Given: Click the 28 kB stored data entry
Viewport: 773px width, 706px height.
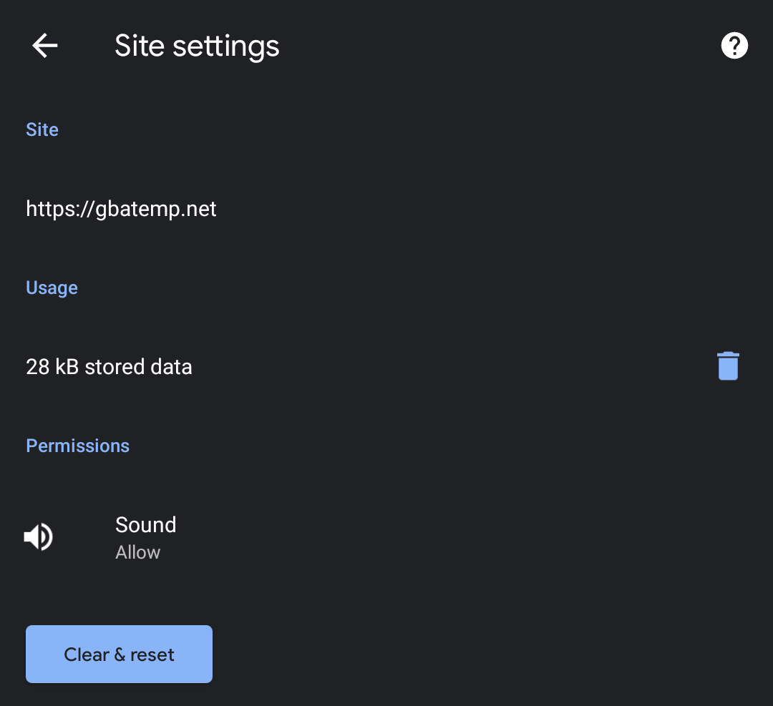Looking at the screenshot, I should click(109, 366).
